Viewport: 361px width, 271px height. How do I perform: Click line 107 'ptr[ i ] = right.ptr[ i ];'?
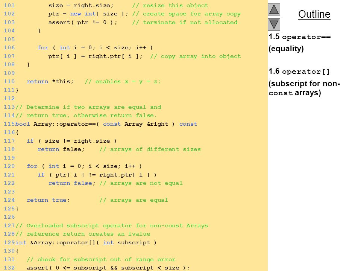pyautogui.click(x=95, y=56)
